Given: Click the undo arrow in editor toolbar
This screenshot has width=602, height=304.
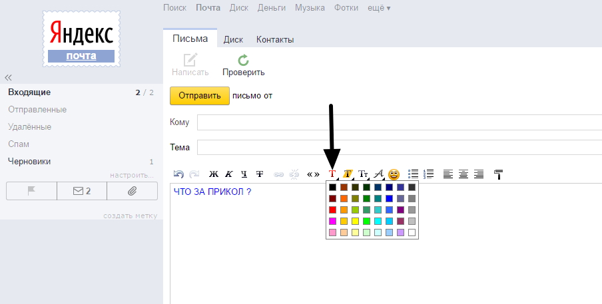Looking at the screenshot, I should coord(178,174).
